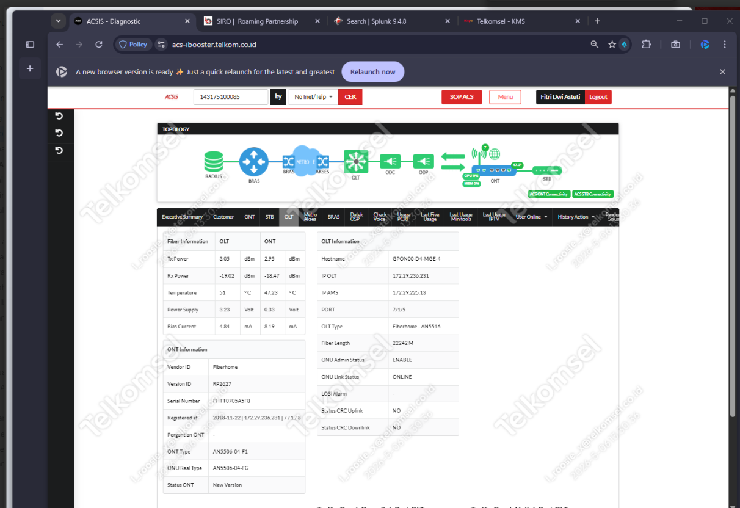Image resolution: width=740 pixels, height=508 pixels.
Task: Open the Metro Akses tab
Action: 310,217
